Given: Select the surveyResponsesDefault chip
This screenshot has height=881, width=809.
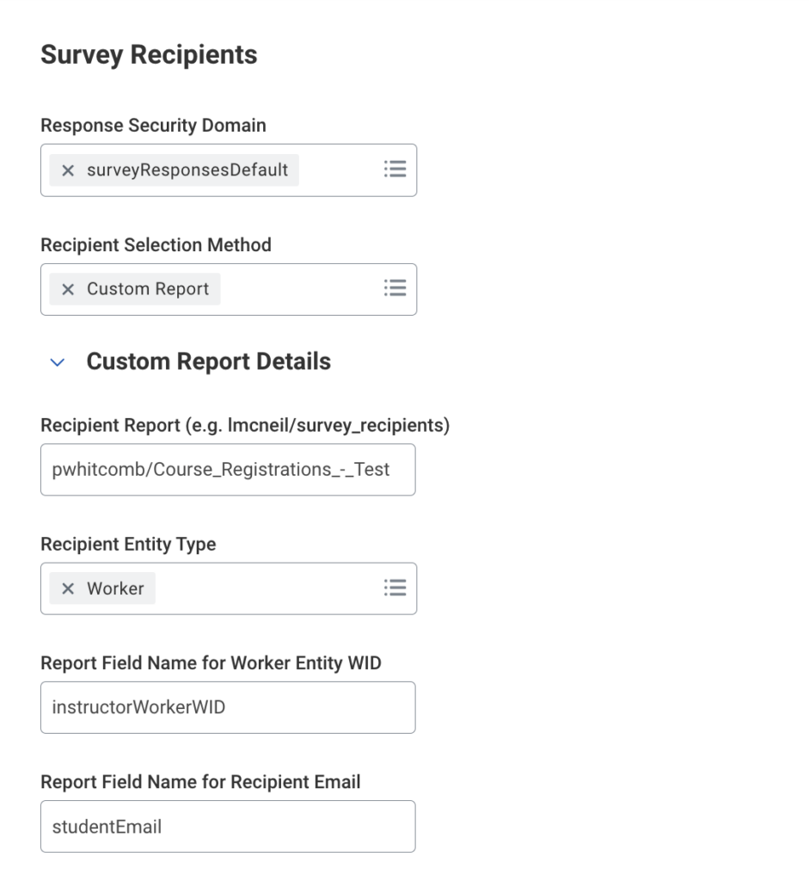Looking at the screenshot, I should 187,170.
